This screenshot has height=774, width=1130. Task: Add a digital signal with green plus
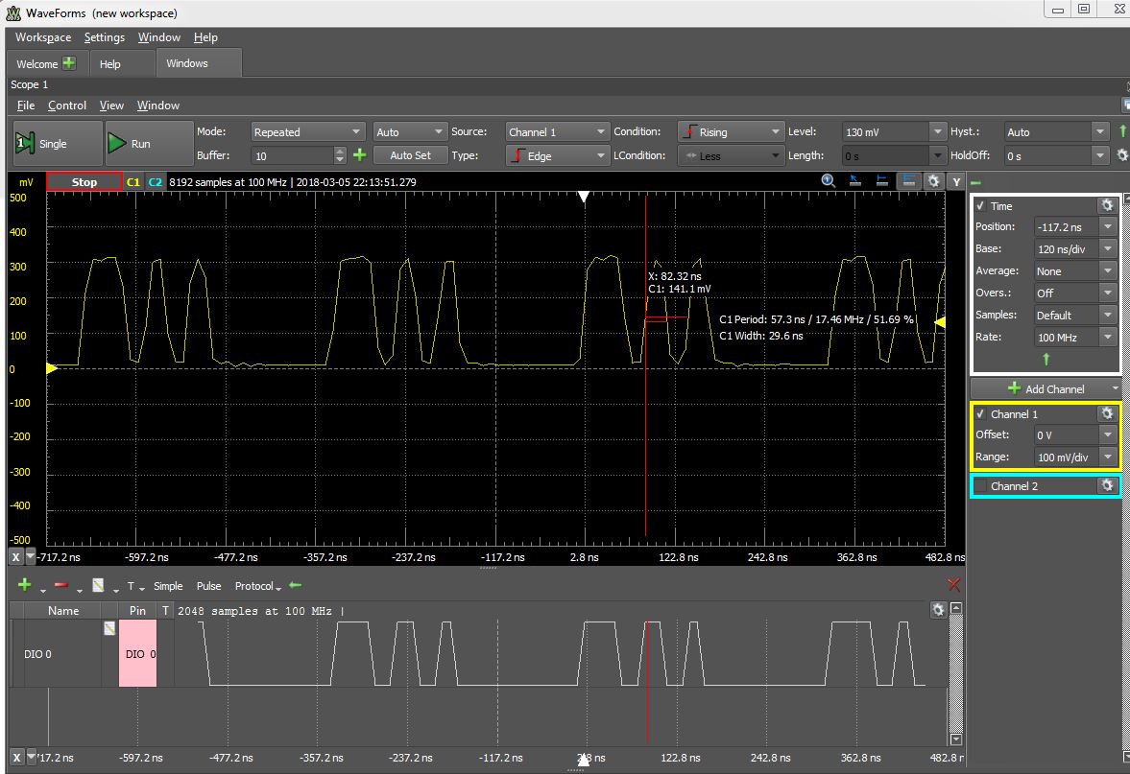(x=25, y=585)
